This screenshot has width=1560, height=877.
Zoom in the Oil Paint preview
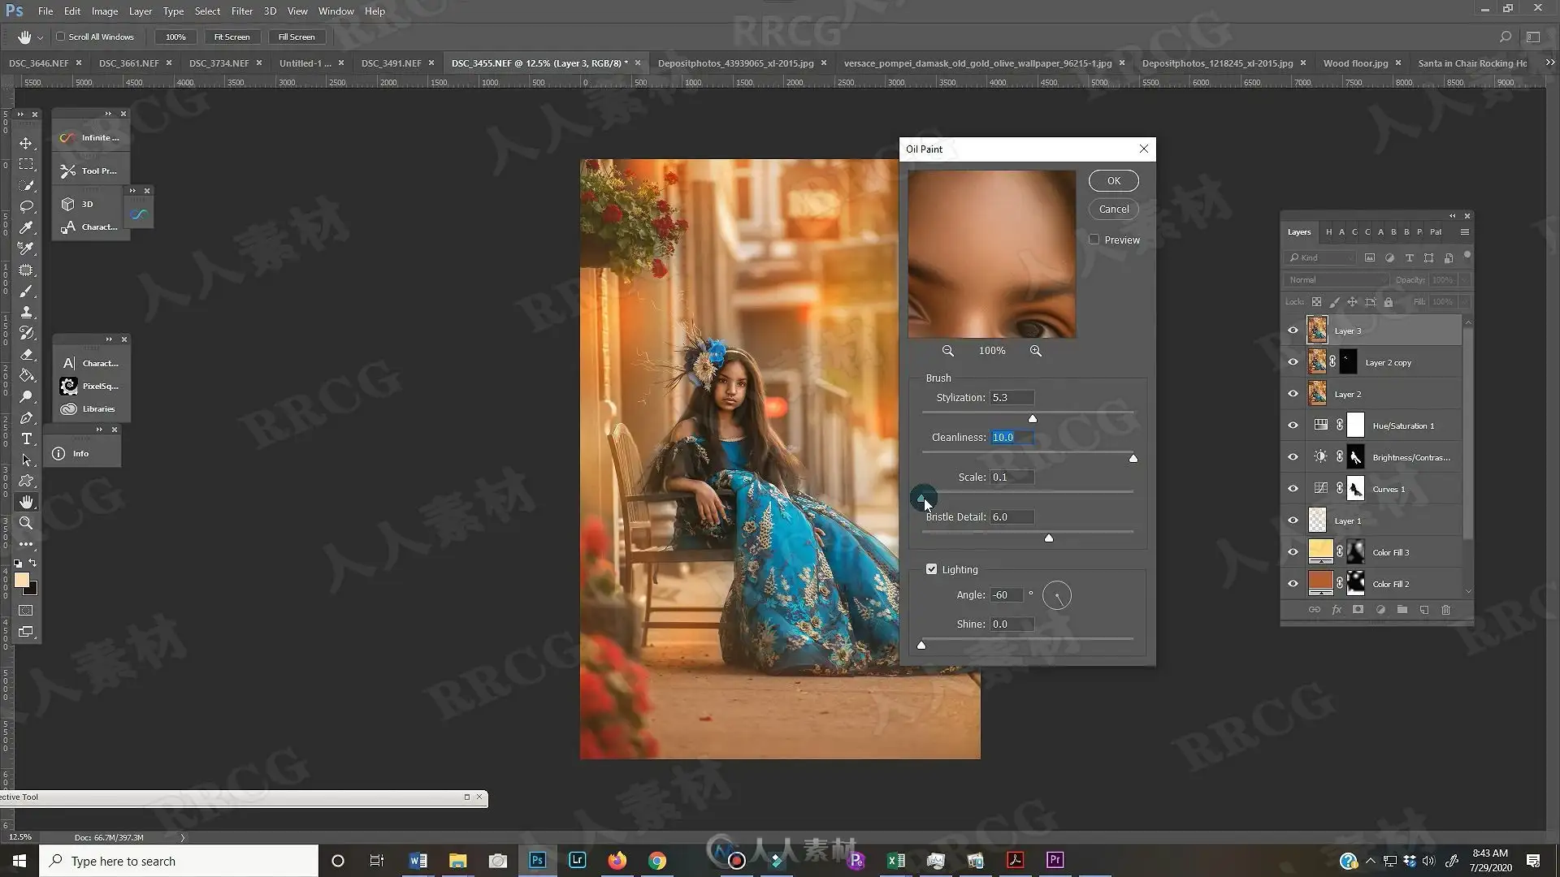[1035, 351]
